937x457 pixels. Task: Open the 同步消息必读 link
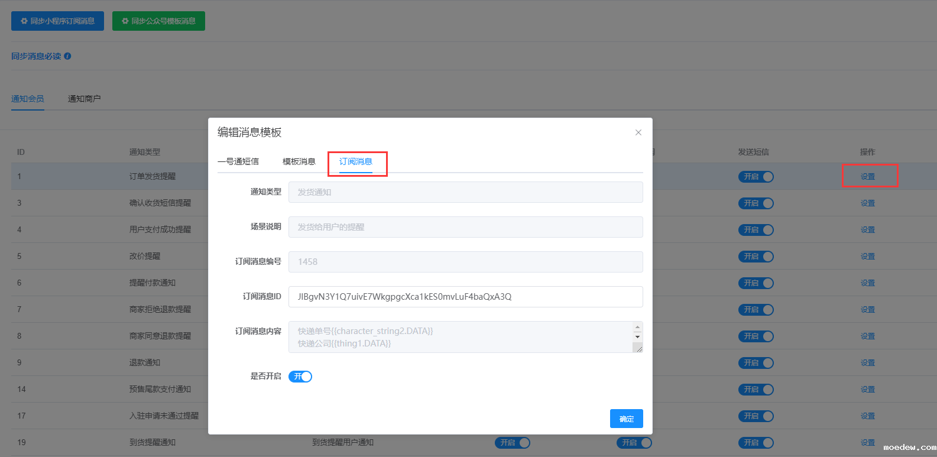pyautogui.click(x=36, y=56)
